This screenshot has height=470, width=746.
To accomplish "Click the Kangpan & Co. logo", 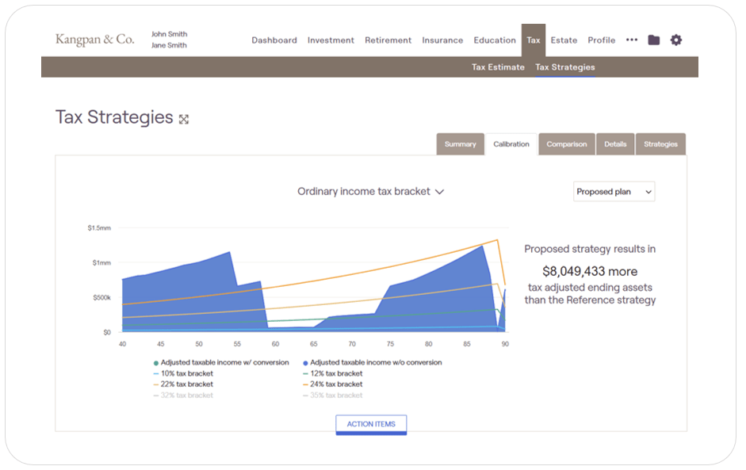I will (95, 40).
